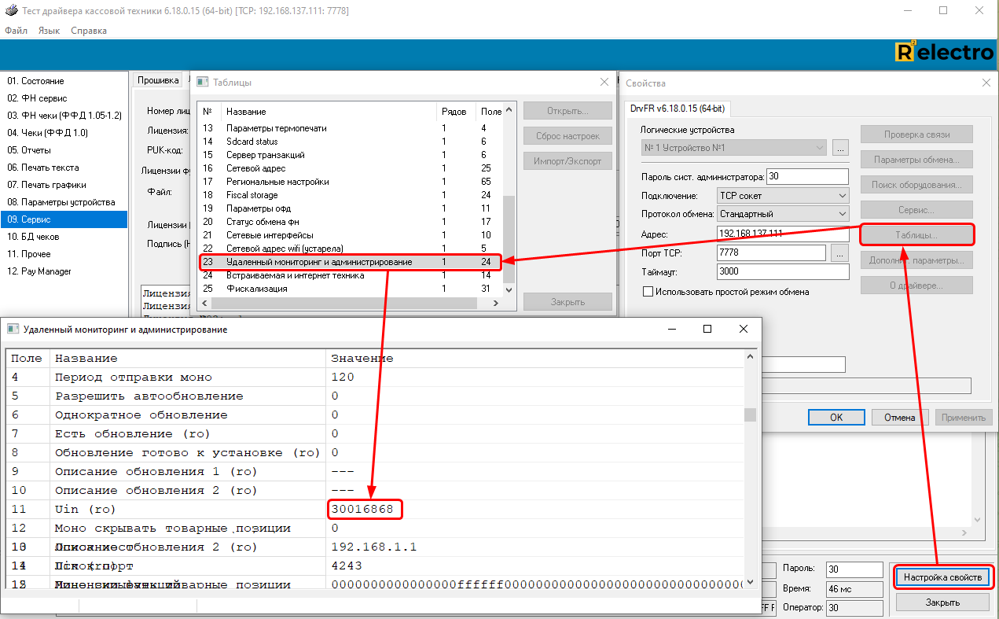This screenshot has width=999, height=619.
Task: Click the Настройка свойств button
Action: tap(942, 577)
